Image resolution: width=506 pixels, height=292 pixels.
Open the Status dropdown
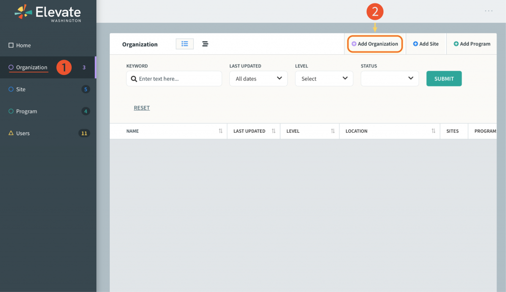(390, 78)
